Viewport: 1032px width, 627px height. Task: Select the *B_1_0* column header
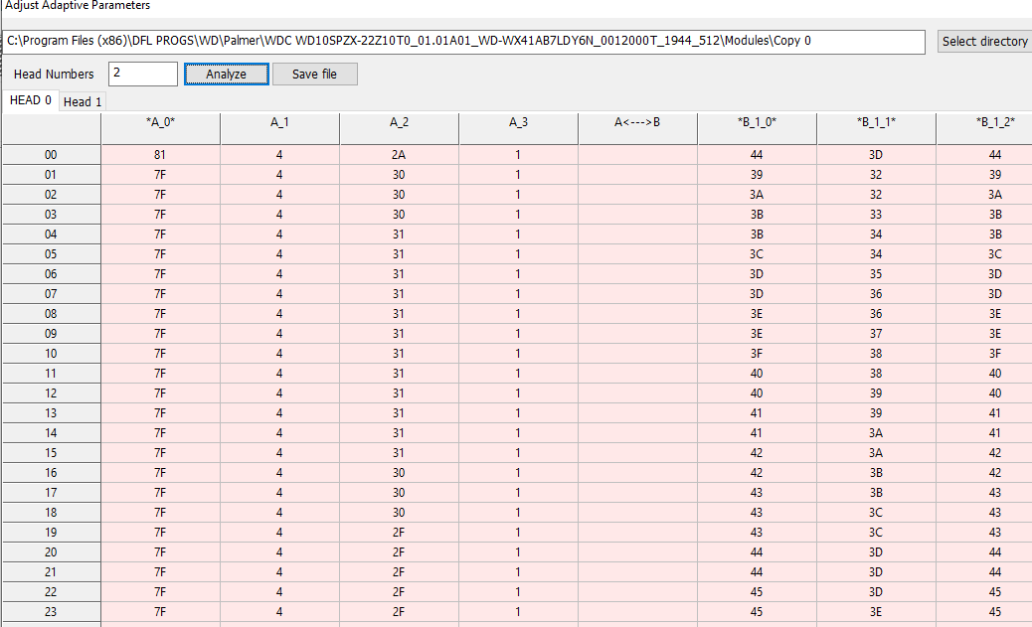pyautogui.click(x=757, y=123)
